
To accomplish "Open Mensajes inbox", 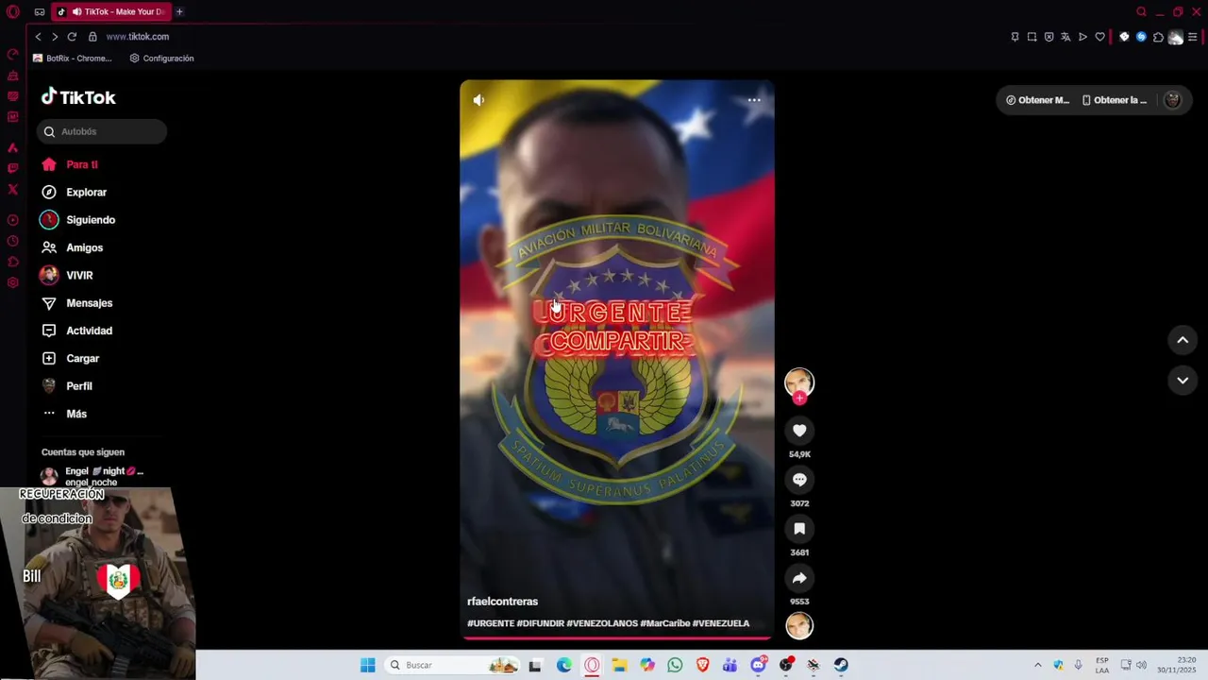I will tap(76, 303).
